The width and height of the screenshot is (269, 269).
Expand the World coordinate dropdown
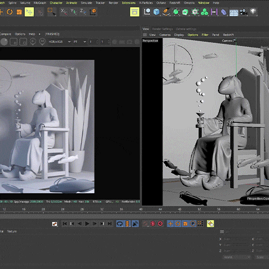[x=237, y=257]
